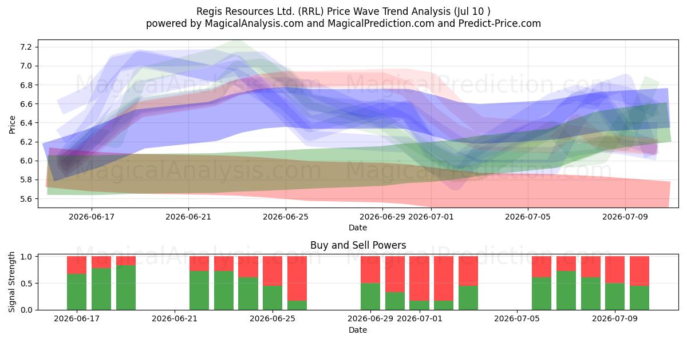Click 2026-07-05 on the Buy and Sell Powers axis
This screenshot has height=343, width=687.
click(x=518, y=319)
